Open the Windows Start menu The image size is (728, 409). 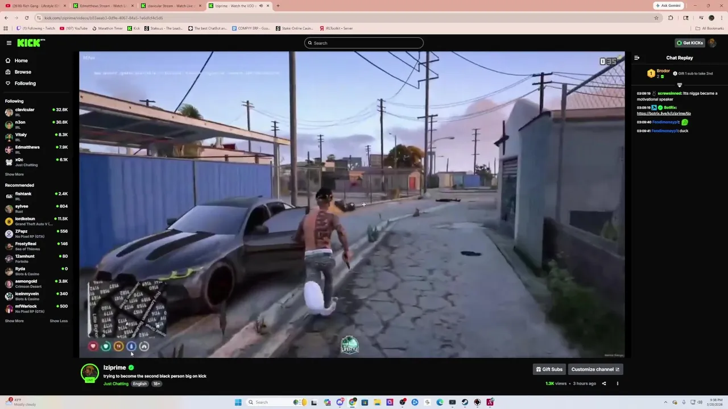point(238,402)
